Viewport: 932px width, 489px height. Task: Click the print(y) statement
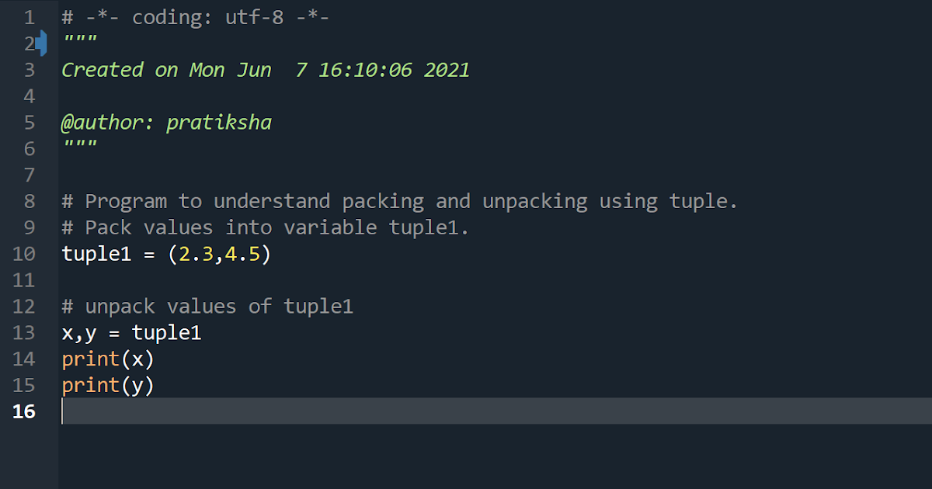tap(109, 386)
